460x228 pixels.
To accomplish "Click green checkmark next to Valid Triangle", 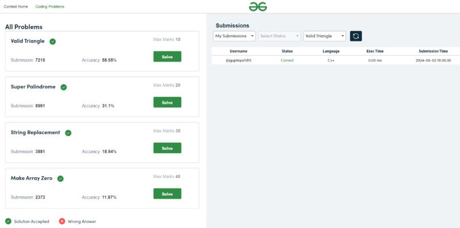I will click(52, 41).
